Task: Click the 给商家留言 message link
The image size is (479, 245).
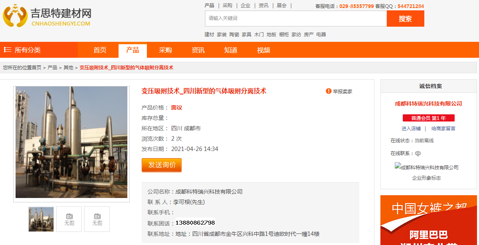Action: pyautogui.click(x=443, y=129)
